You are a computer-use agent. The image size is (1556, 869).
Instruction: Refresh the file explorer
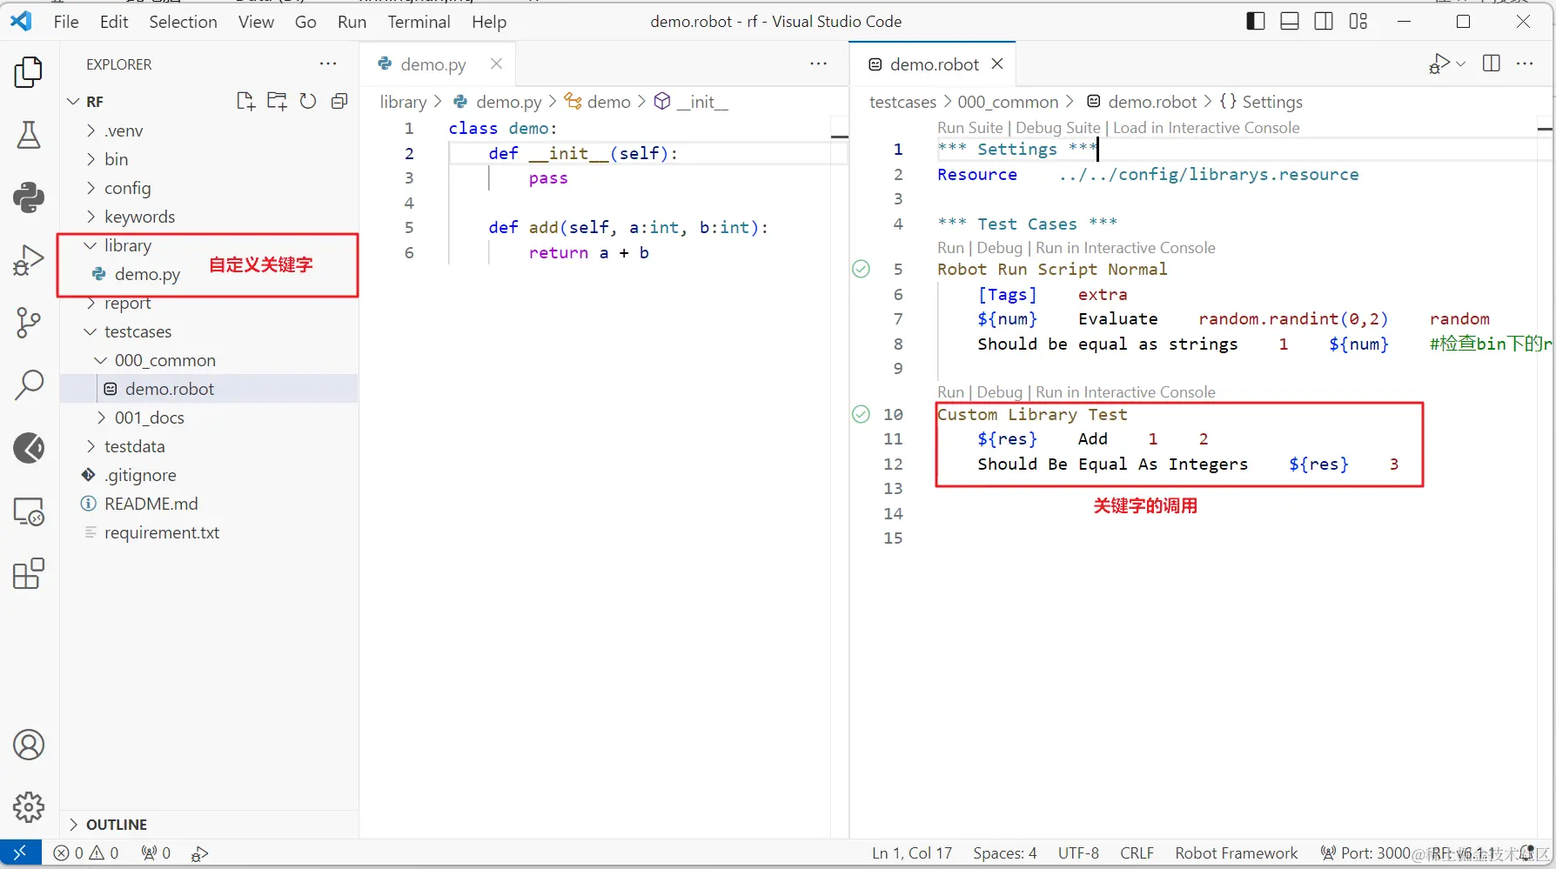(x=308, y=102)
